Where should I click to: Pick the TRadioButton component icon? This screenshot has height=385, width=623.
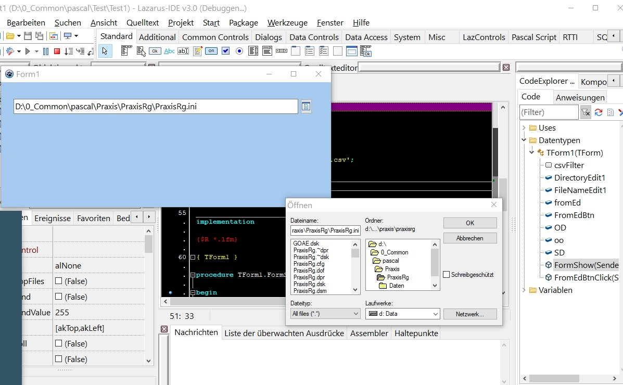tap(239, 51)
